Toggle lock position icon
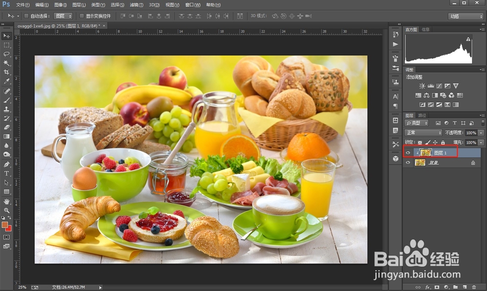Screen dimensions: 487x291 coord(435,142)
